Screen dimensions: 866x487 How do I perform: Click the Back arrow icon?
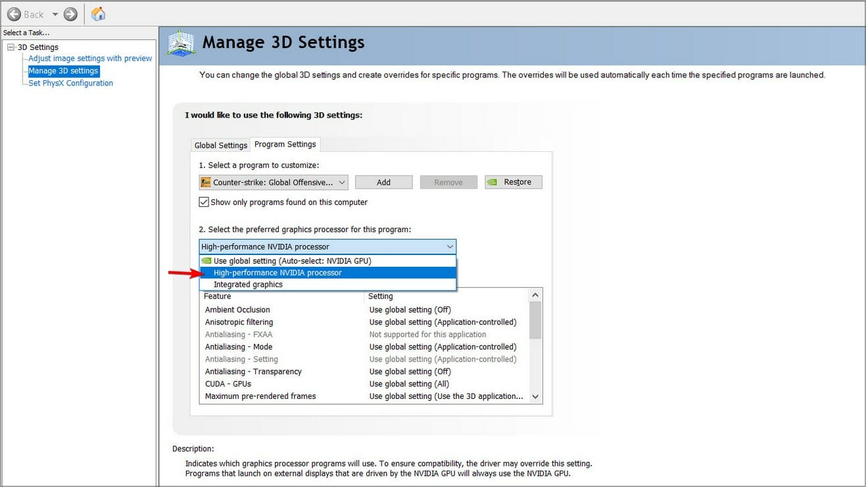14,14
